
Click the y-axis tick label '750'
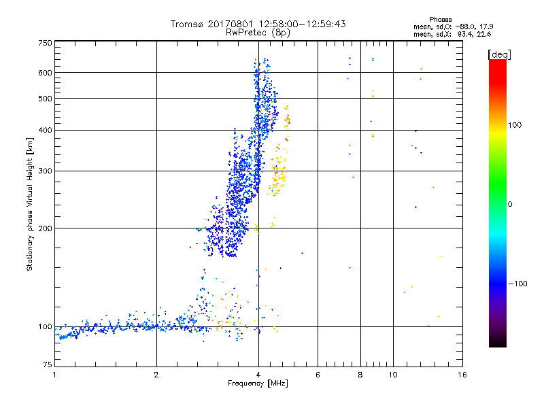[x=46, y=43]
